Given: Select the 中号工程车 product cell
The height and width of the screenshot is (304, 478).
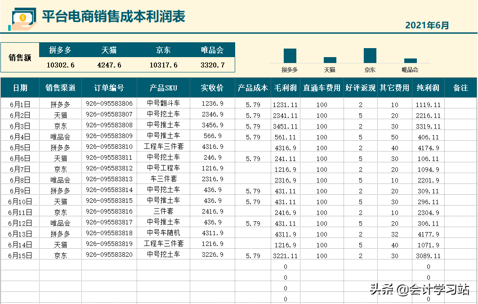Looking at the screenshot, I should tap(163, 168).
